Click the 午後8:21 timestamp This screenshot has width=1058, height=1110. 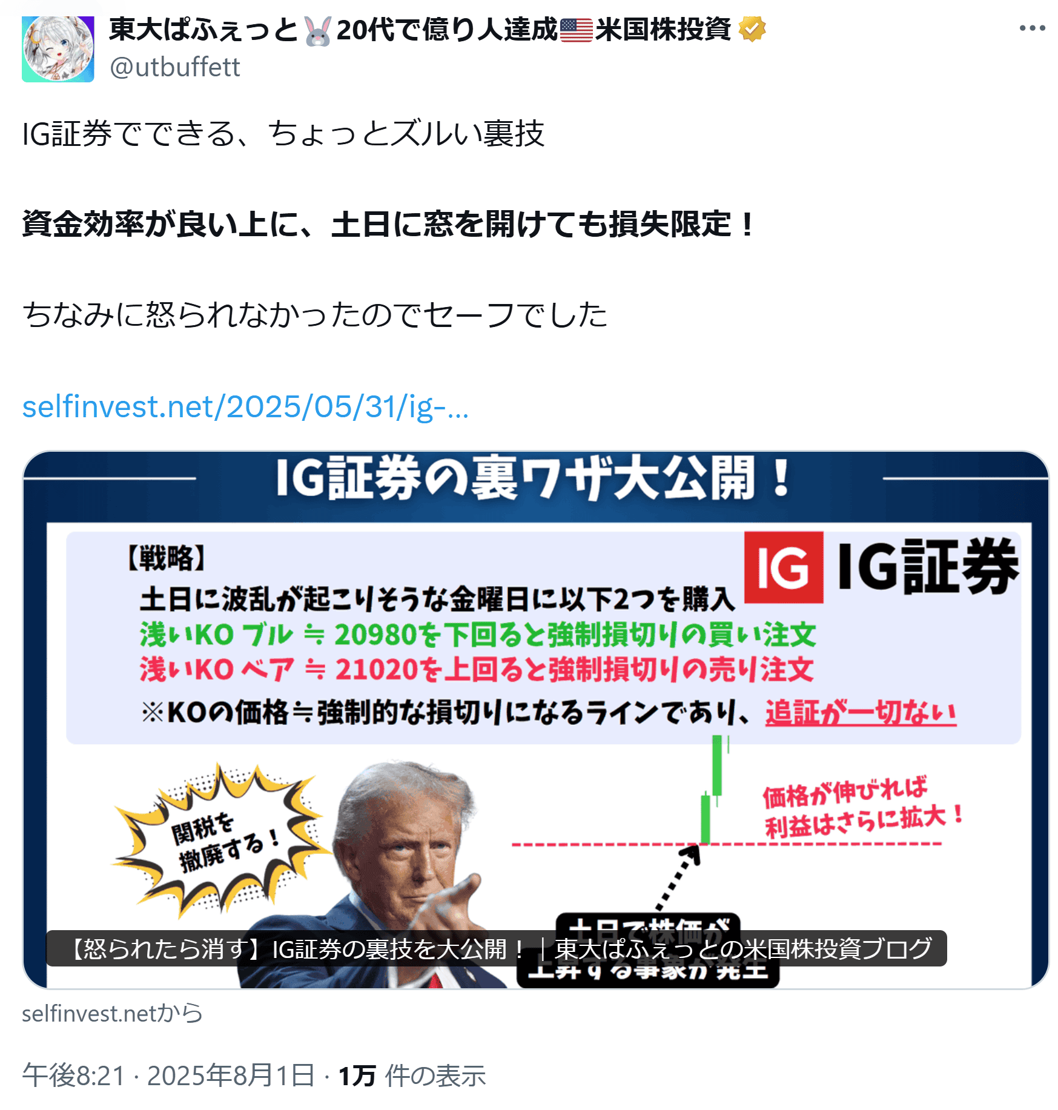tap(73, 1075)
